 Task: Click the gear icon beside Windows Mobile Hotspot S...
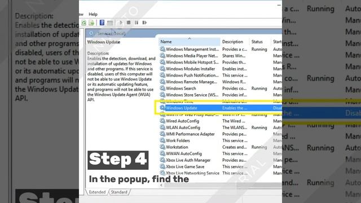coord(162,62)
